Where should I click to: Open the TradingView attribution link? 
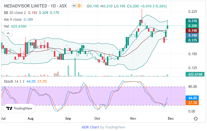(x=115, y=127)
